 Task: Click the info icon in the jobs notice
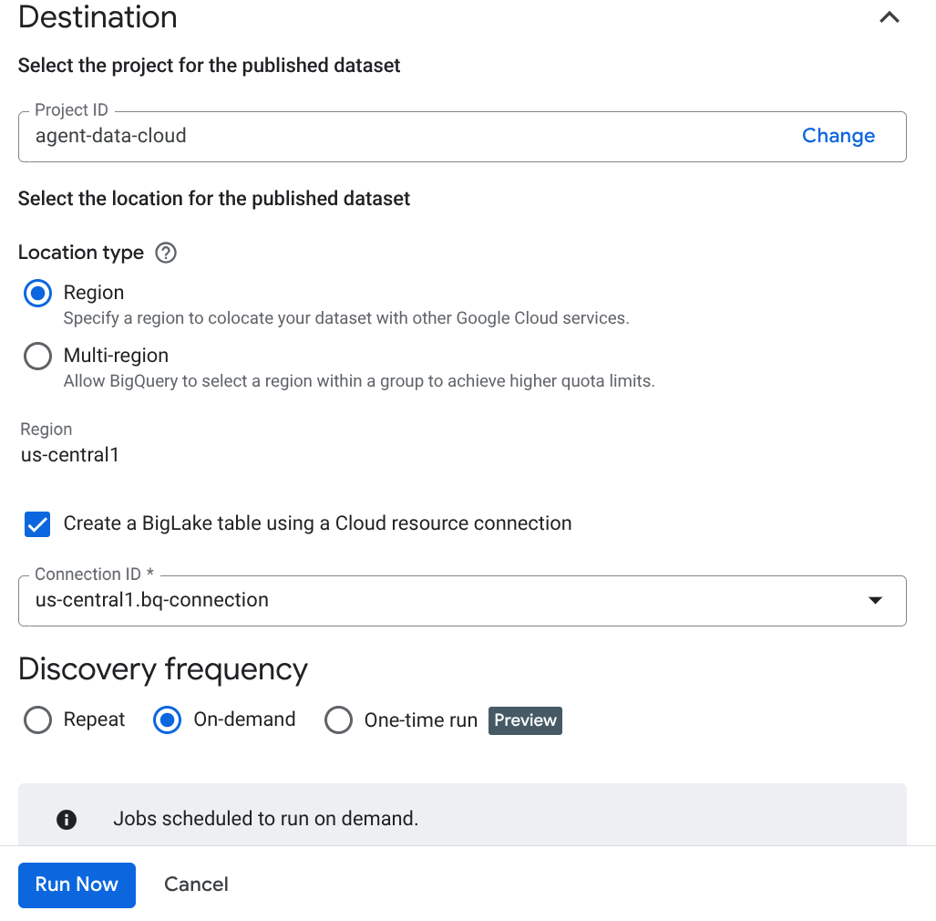tap(67, 820)
